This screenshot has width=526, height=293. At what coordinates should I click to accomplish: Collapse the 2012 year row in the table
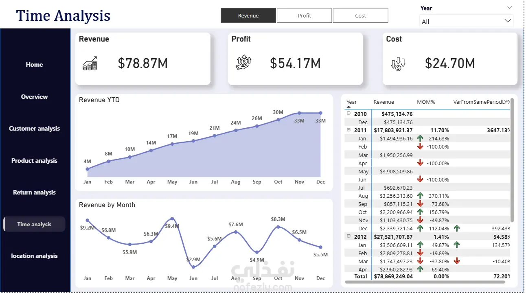(348, 236)
